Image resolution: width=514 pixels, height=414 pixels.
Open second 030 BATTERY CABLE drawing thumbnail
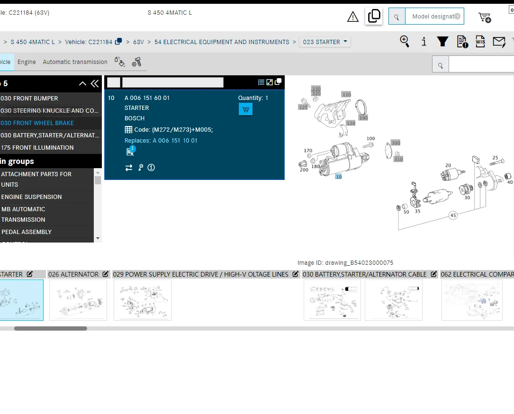pos(393,300)
